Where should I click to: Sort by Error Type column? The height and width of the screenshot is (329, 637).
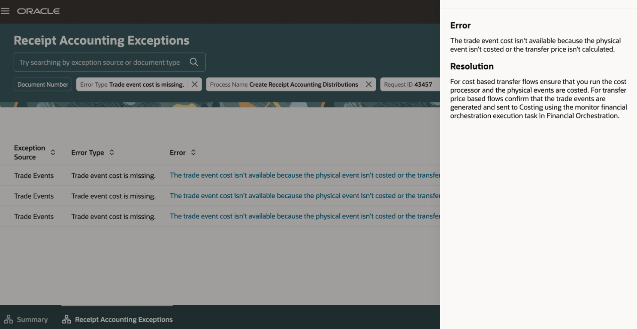coord(112,152)
